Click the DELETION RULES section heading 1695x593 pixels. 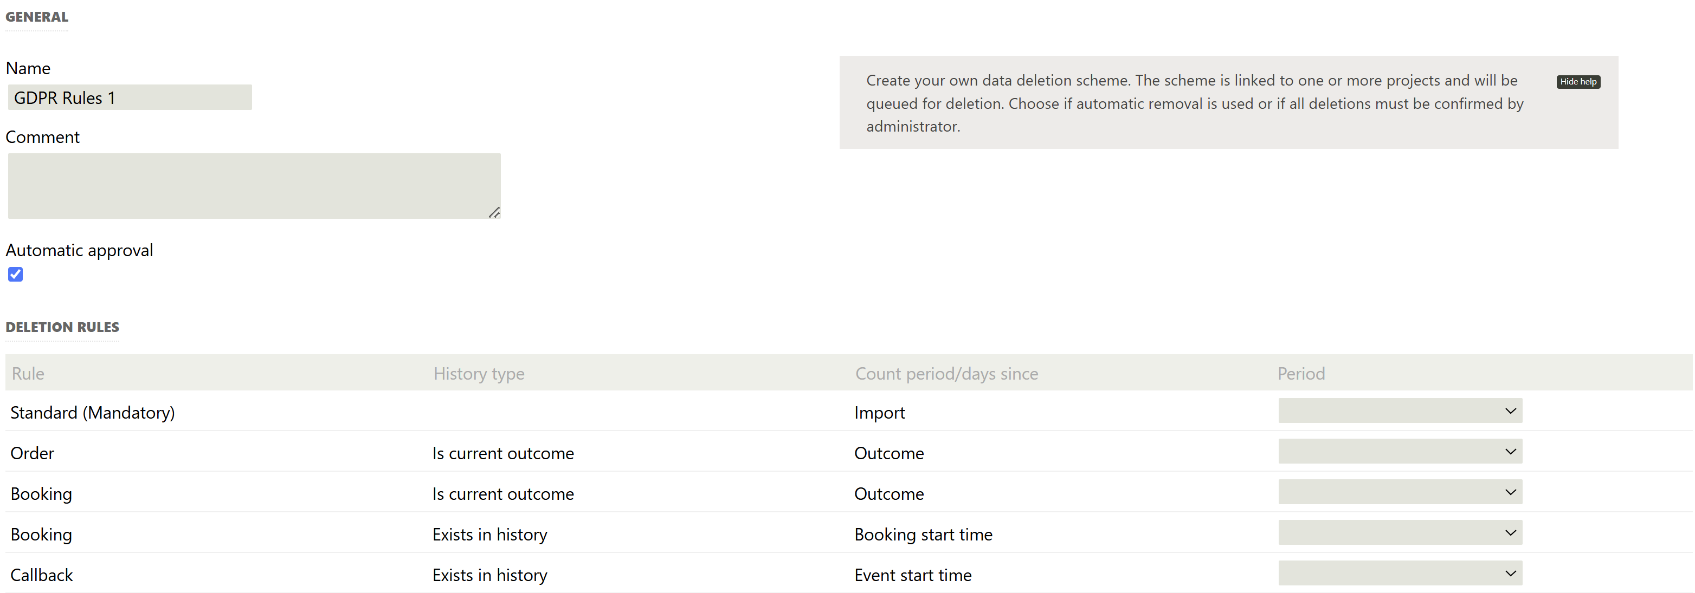[62, 327]
